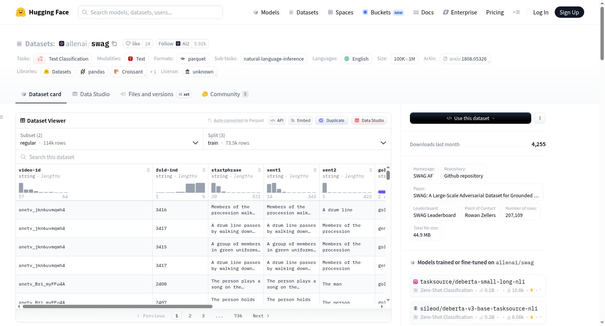Viewport: 605px width, 326px height.
Task: Click the Duplicate button
Action: [332, 120]
